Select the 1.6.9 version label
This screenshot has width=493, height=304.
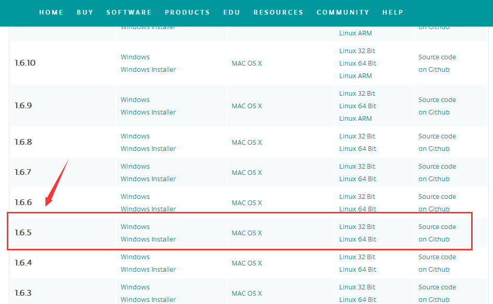(x=23, y=106)
